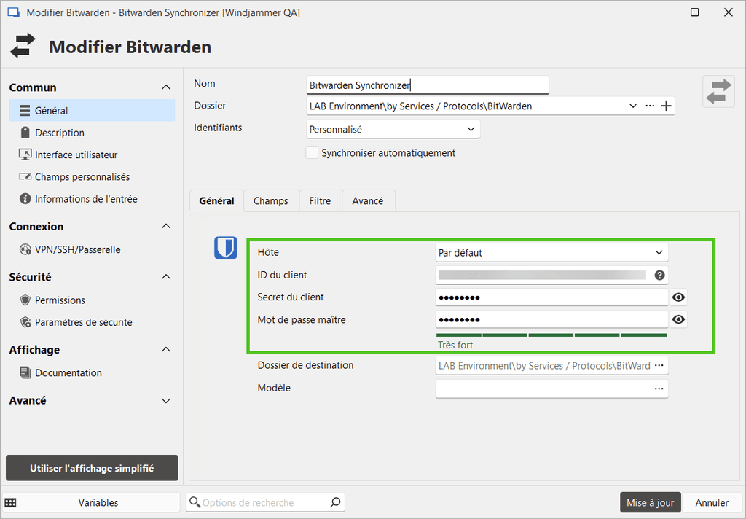
Task: Reveal the Secret du client value
Action: (678, 297)
